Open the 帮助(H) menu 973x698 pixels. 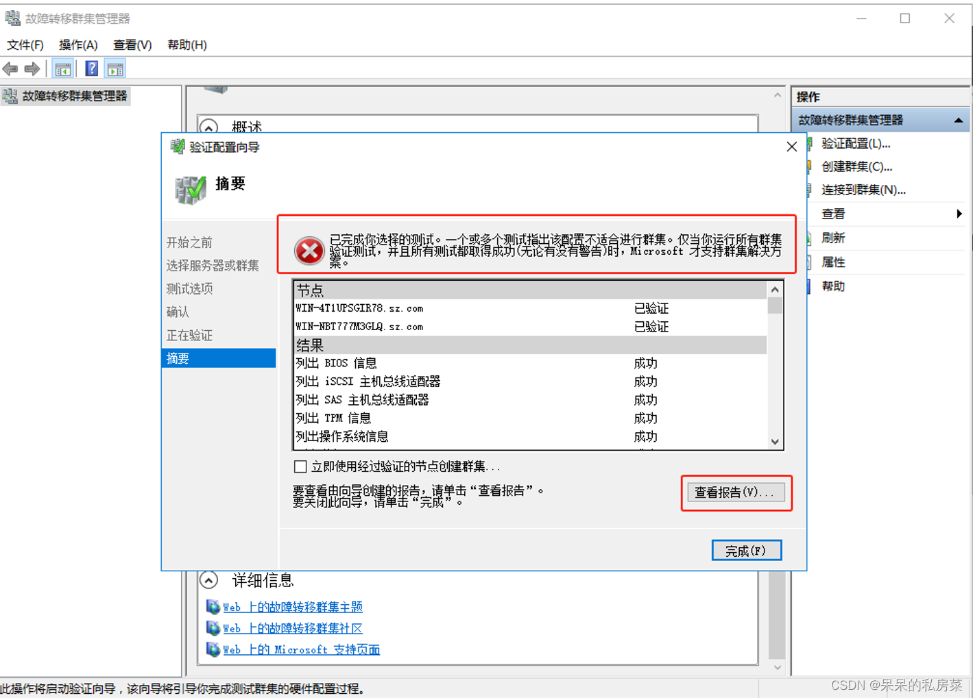click(x=187, y=45)
